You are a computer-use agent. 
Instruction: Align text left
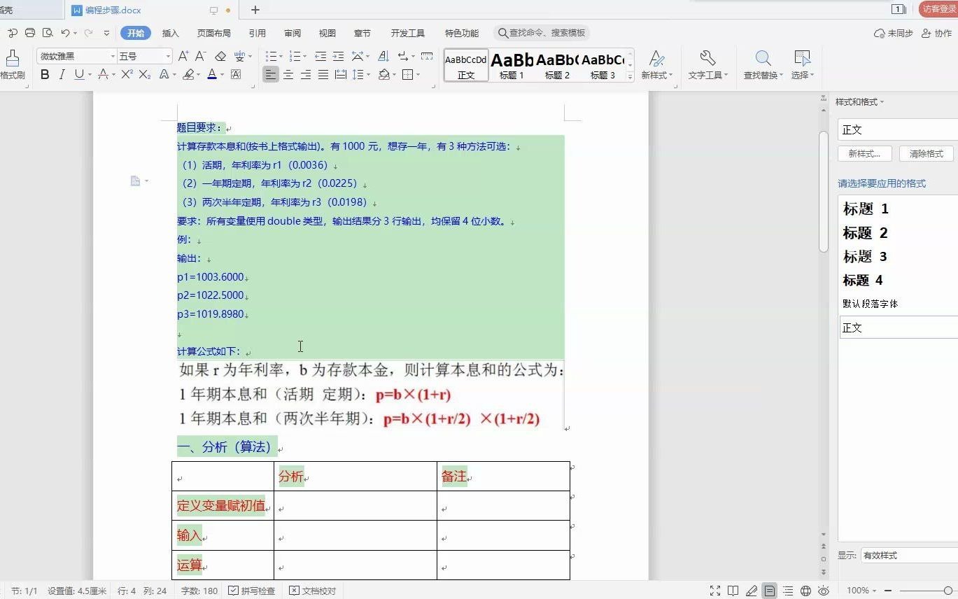[x=271, y=74]
